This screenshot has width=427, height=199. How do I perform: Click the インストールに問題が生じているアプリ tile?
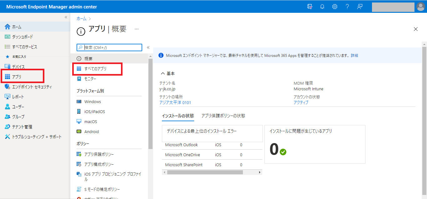315,144
